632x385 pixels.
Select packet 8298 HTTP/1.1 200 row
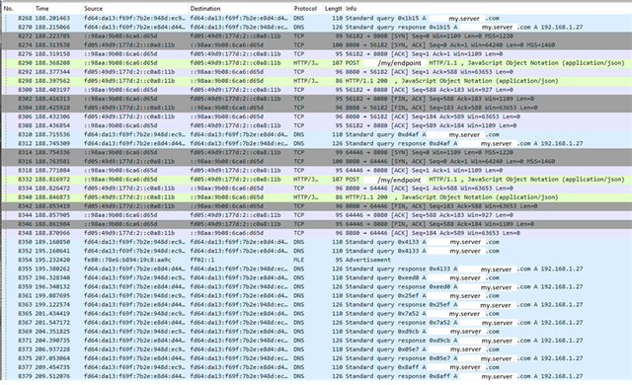tap(316, 81)
